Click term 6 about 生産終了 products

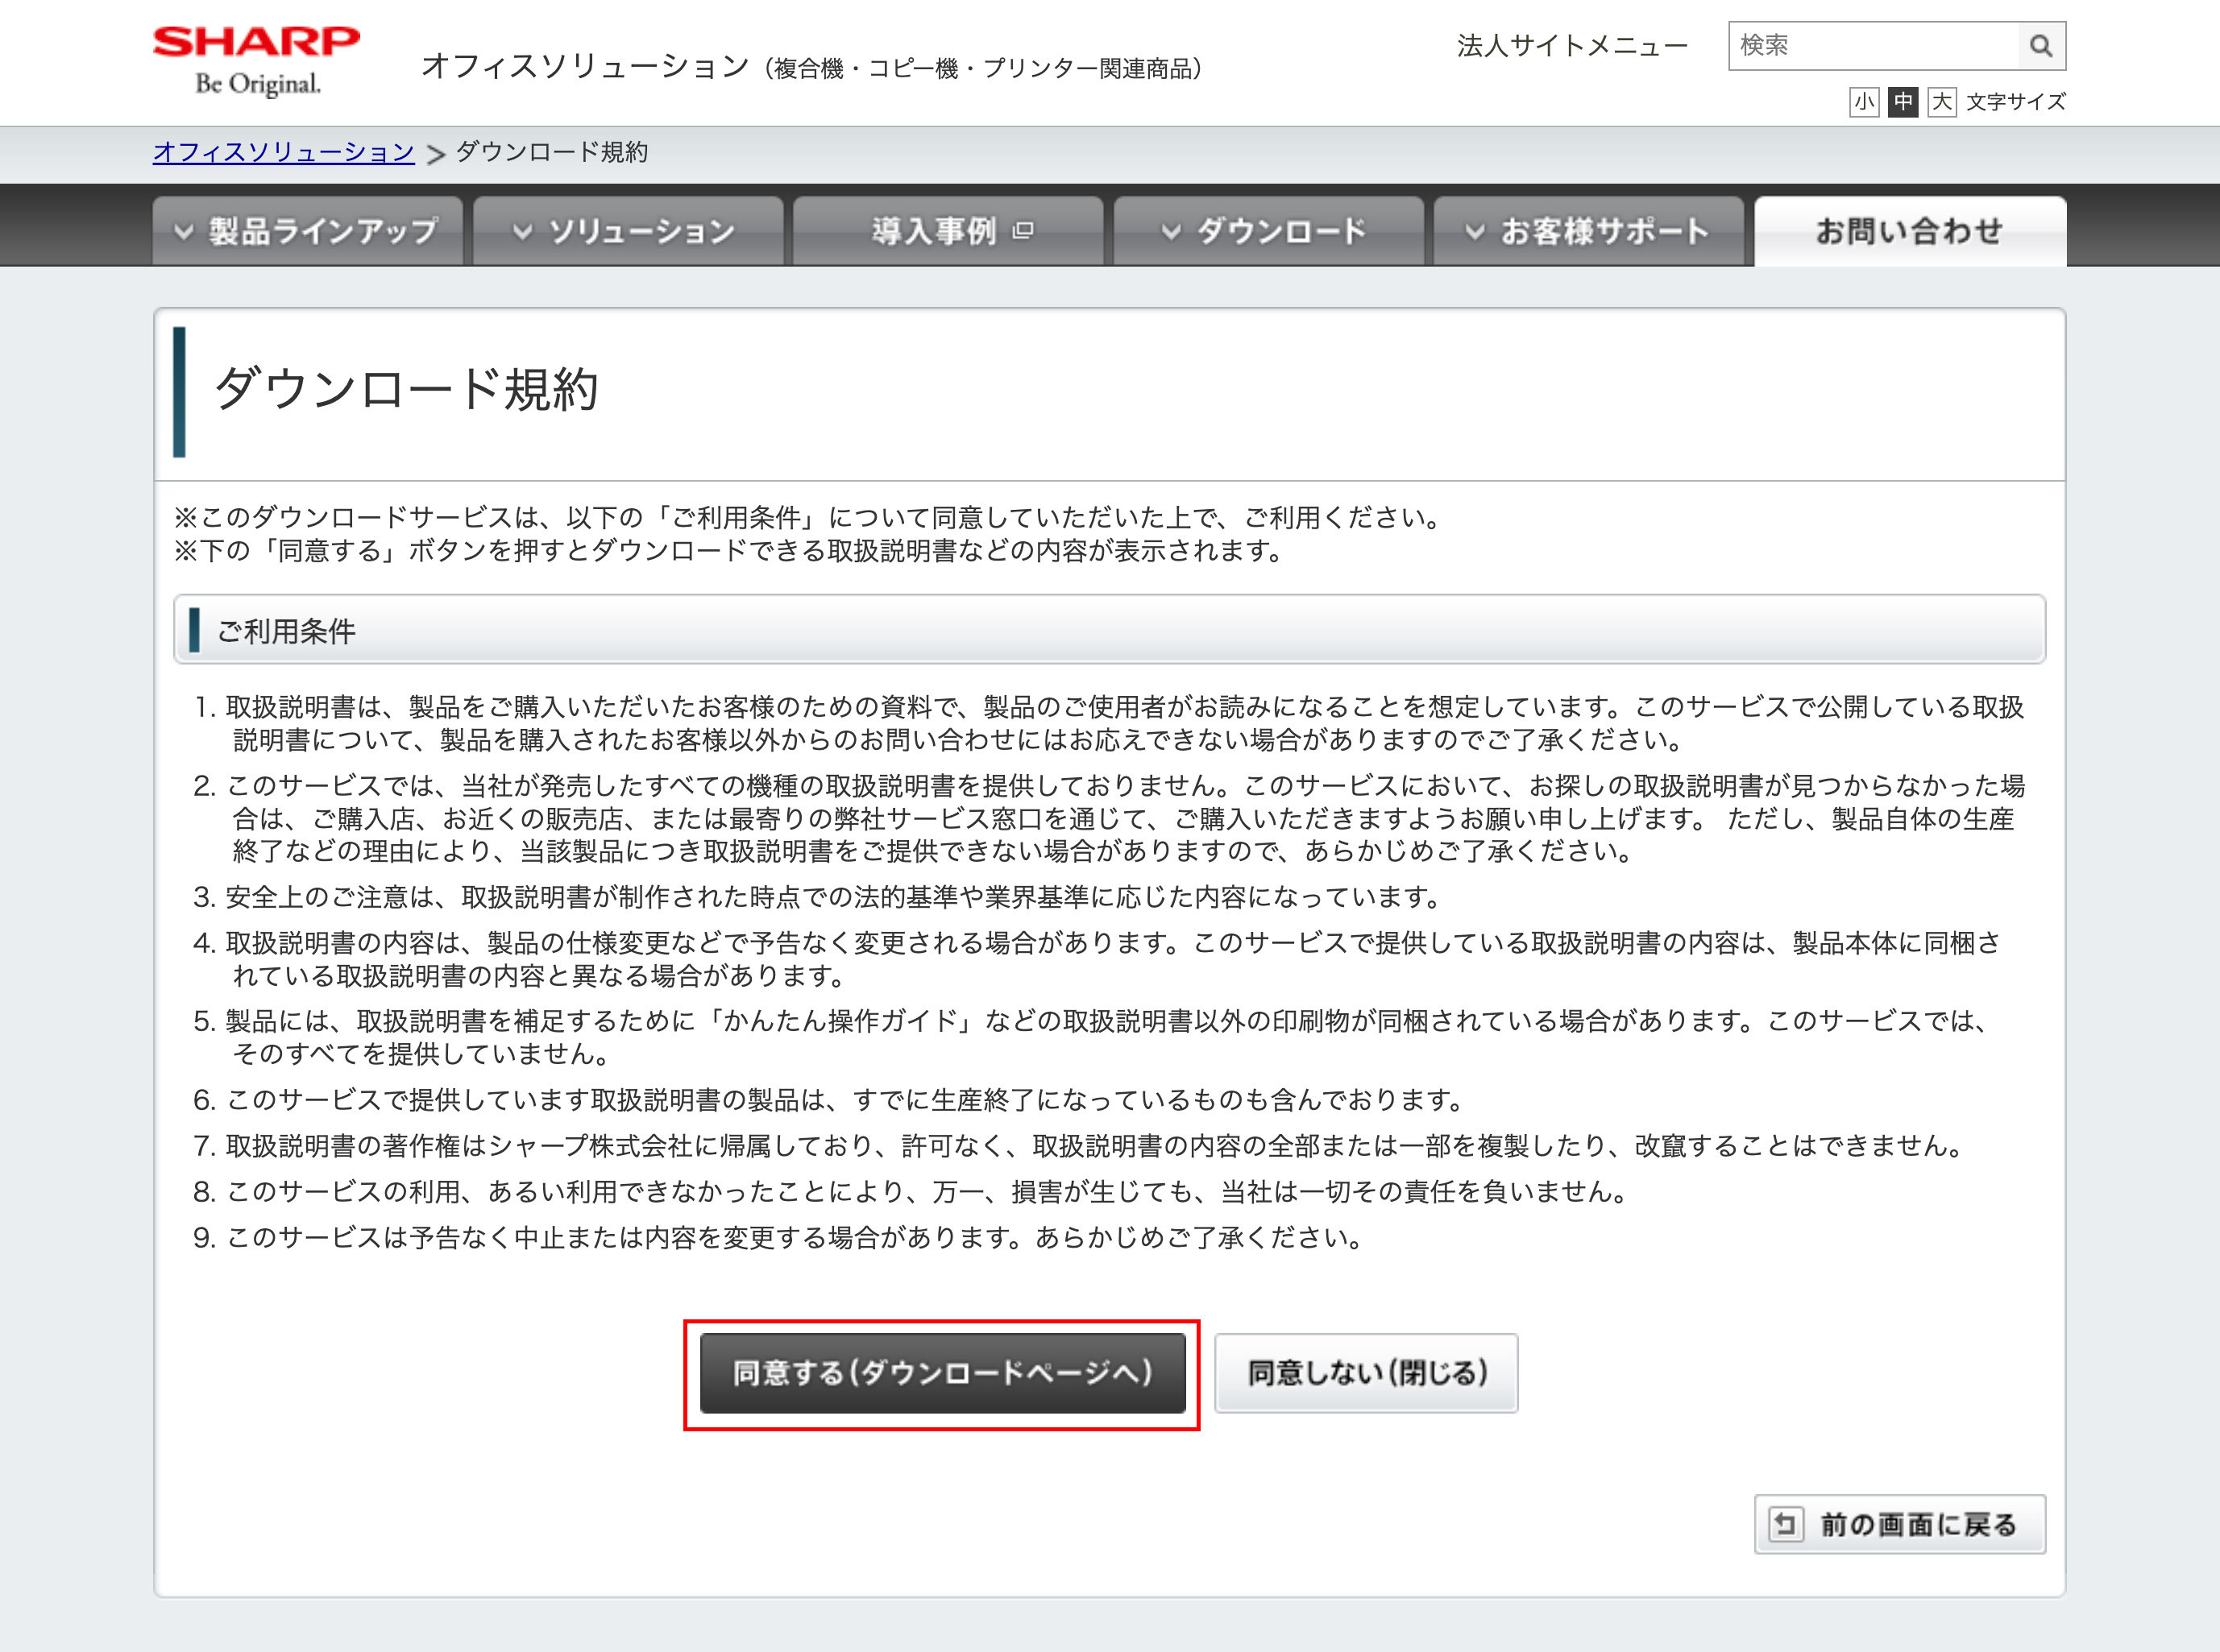(829, 1100)
